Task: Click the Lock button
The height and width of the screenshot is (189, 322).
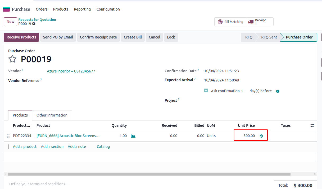Action: (171, 37)
